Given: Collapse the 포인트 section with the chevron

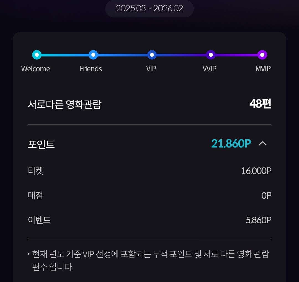Looking at the screenshot, I should pyautogui.click(x=262, y=143).
